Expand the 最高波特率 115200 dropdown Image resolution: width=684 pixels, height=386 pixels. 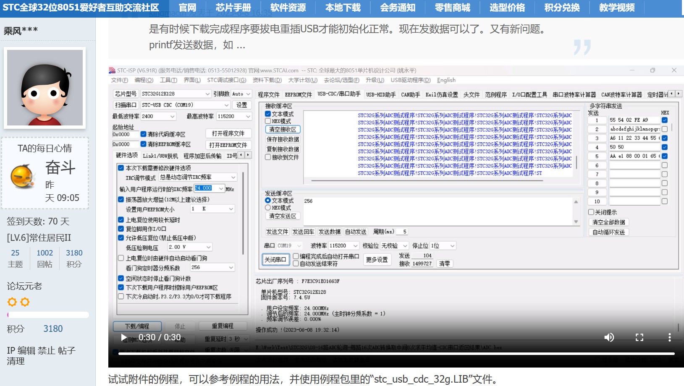(248, 116)
